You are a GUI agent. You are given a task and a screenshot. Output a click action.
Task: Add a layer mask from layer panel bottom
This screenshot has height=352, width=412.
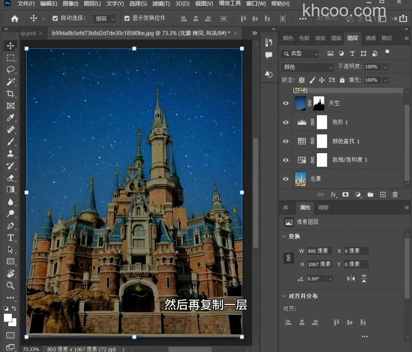click(346, 194)
